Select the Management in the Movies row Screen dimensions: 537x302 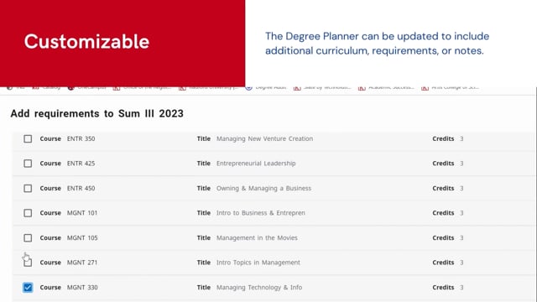[x=274, y=237]
